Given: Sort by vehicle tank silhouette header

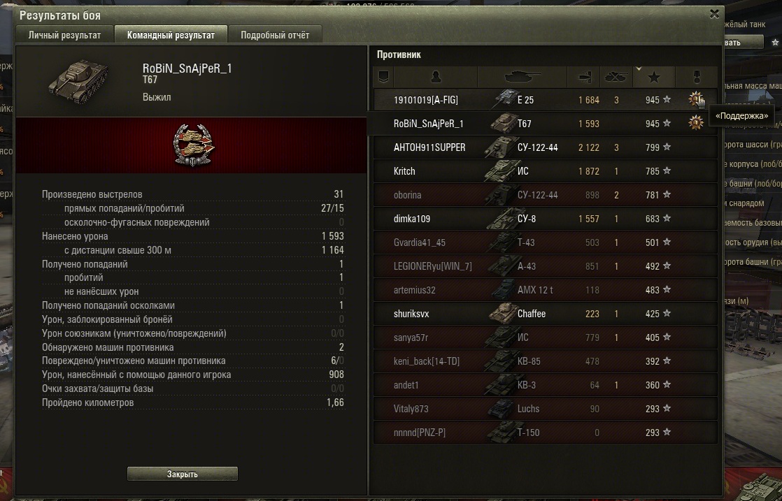Looking at the screenshot, I should click(x=522, y=77).
